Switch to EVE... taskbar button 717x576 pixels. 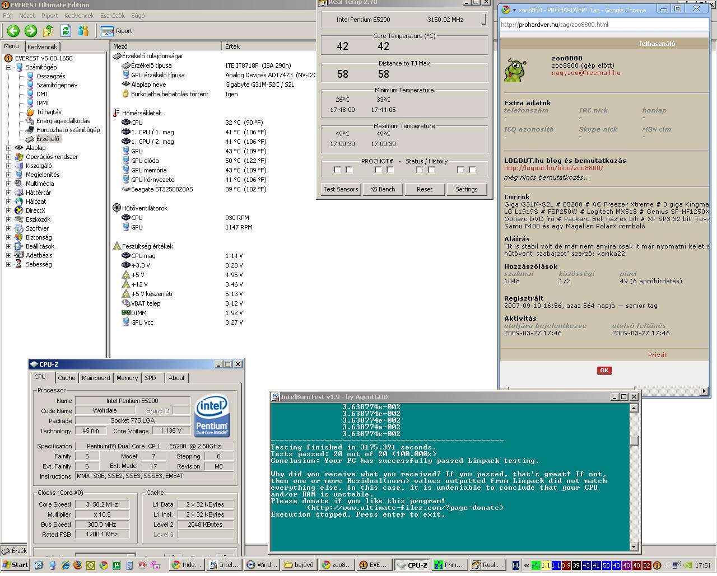(x=374, y=565)
